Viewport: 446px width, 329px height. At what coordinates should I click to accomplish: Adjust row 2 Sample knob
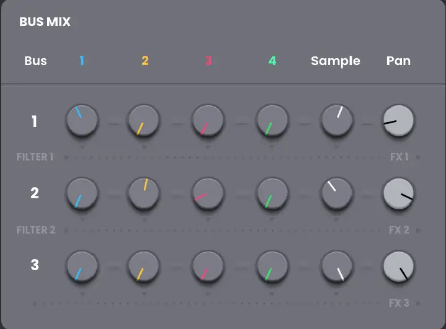coord(337,193)
